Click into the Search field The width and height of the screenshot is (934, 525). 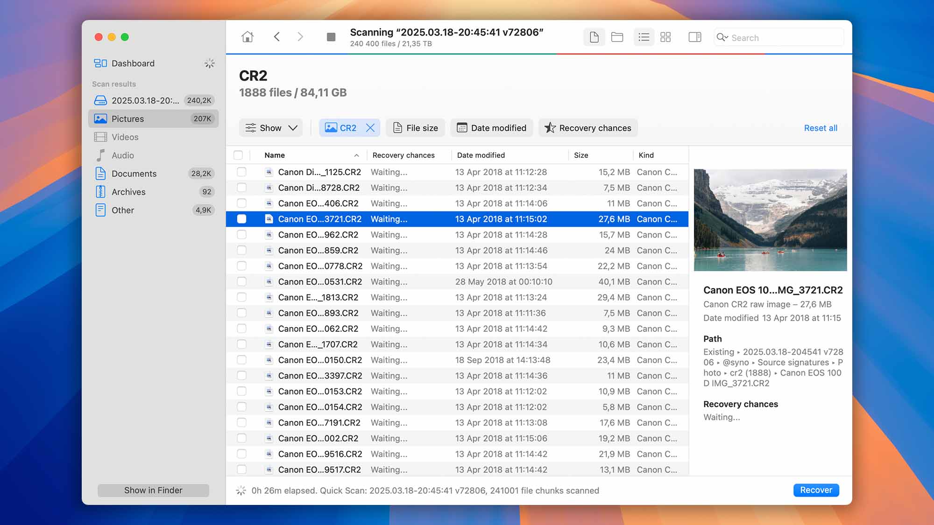(779, 37)
